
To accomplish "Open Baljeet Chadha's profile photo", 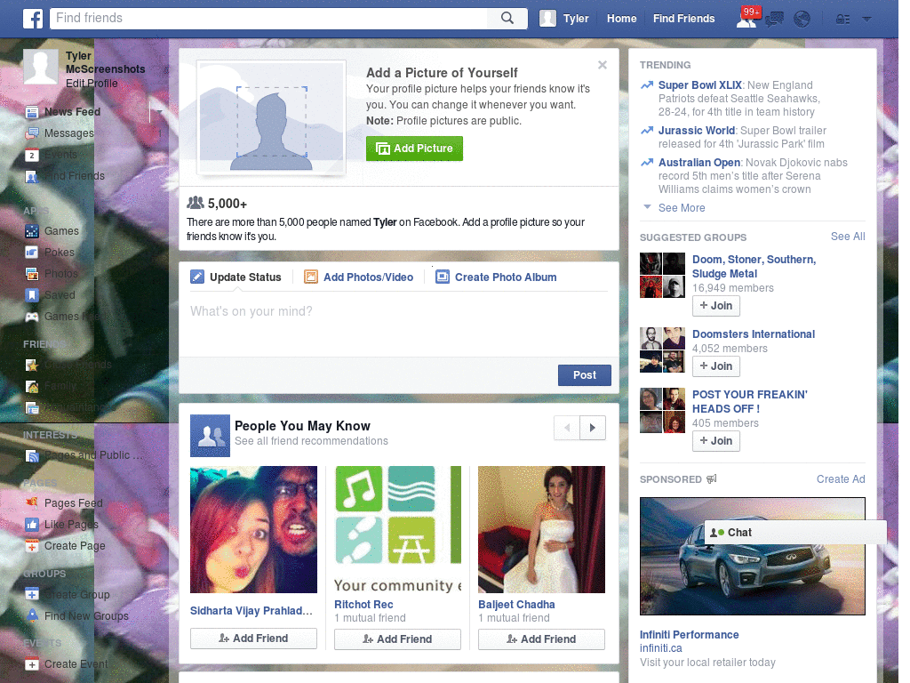I will click(541, 530).
